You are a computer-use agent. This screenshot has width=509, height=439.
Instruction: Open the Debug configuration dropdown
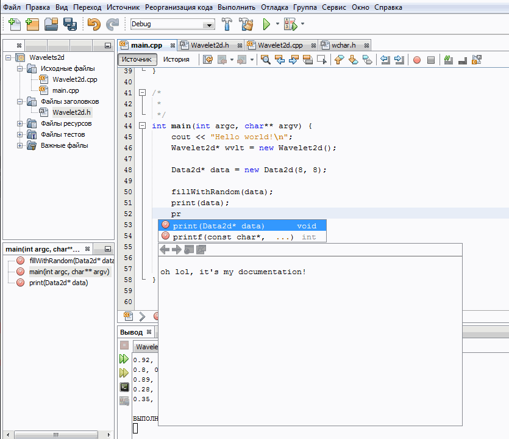[209, 25]
